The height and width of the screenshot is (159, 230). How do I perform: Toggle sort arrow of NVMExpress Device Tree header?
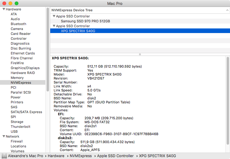(x=227, y=10)
